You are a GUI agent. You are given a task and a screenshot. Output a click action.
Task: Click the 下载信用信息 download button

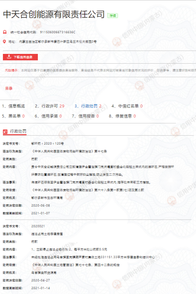coord(20,57)
